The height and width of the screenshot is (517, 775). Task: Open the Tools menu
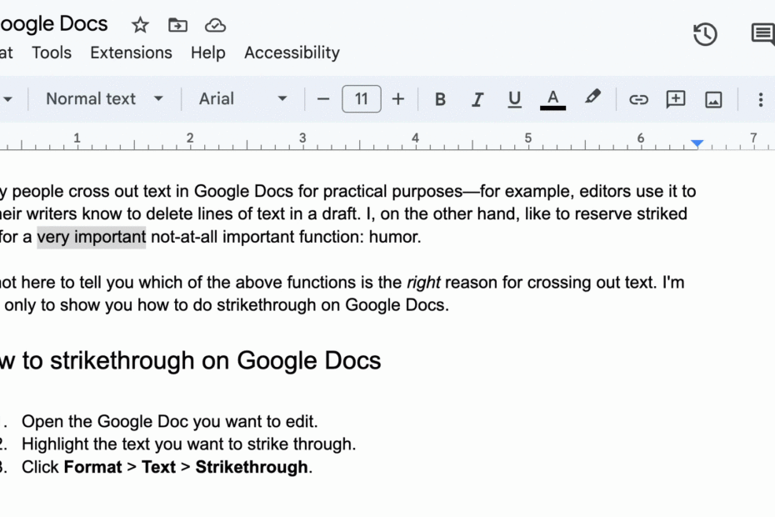(52, 53)
